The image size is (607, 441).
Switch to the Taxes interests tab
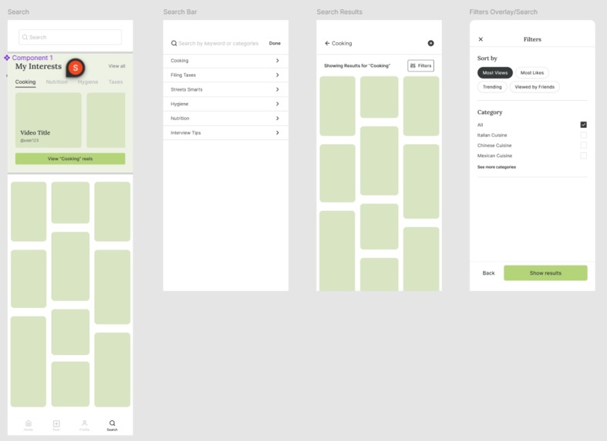pyautogui.click(x=116, y=82)
